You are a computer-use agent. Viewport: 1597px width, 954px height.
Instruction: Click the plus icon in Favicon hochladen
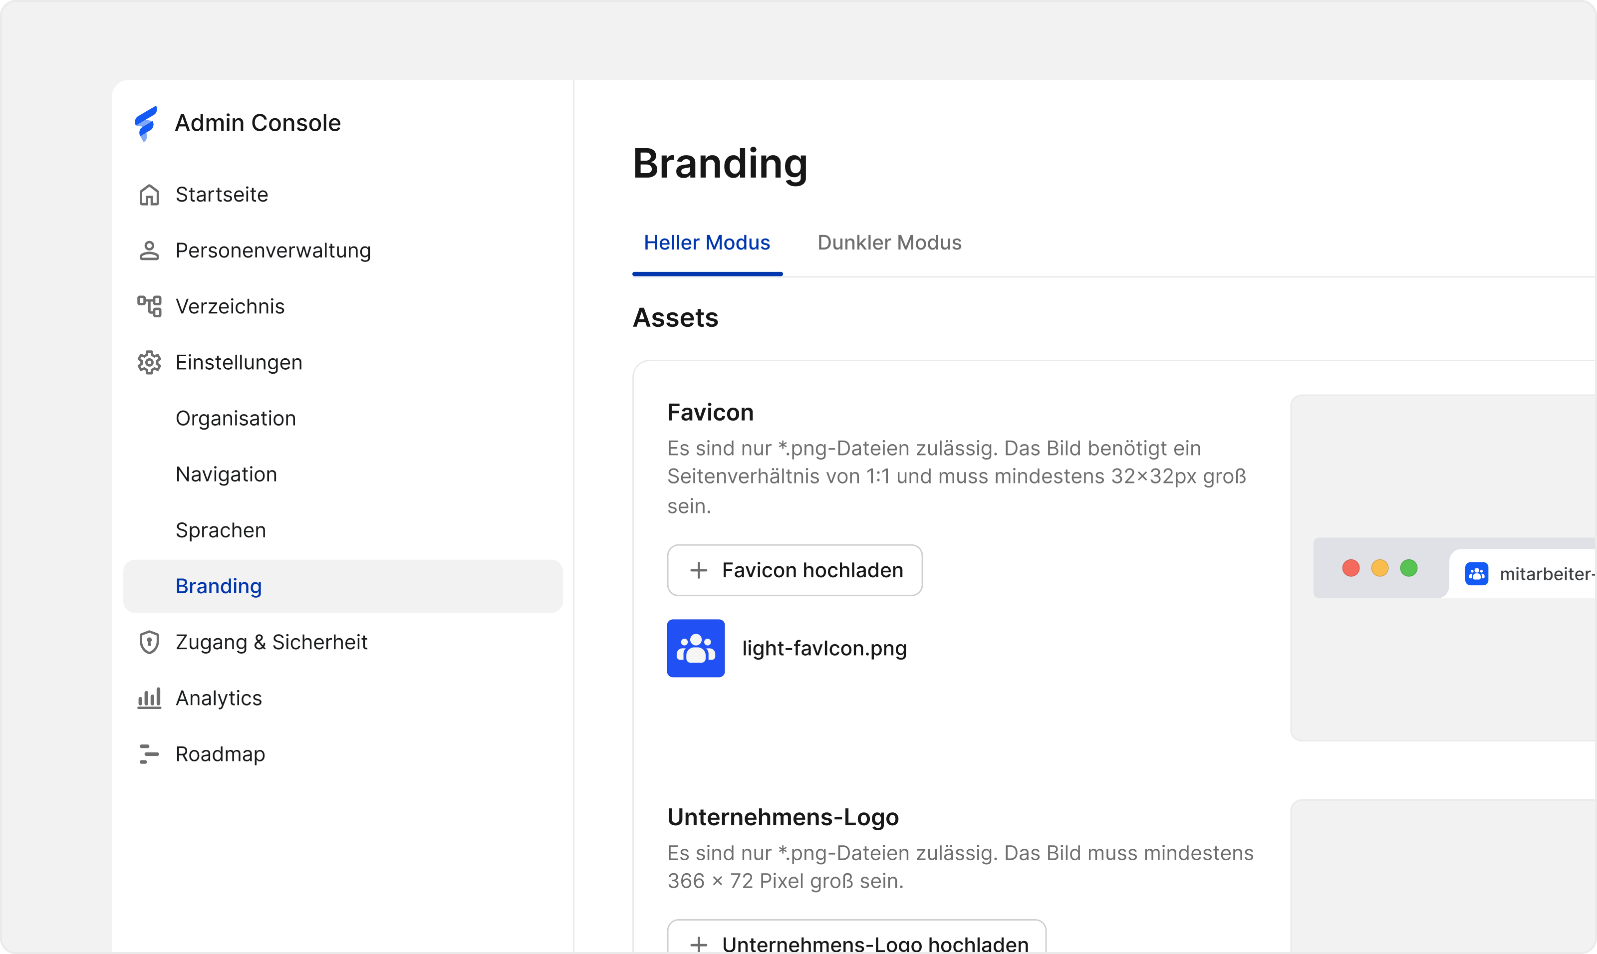click(699, 570)
